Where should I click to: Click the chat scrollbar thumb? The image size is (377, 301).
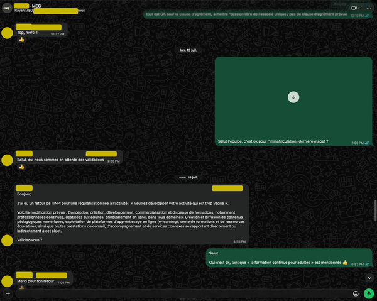pos(375,211)
